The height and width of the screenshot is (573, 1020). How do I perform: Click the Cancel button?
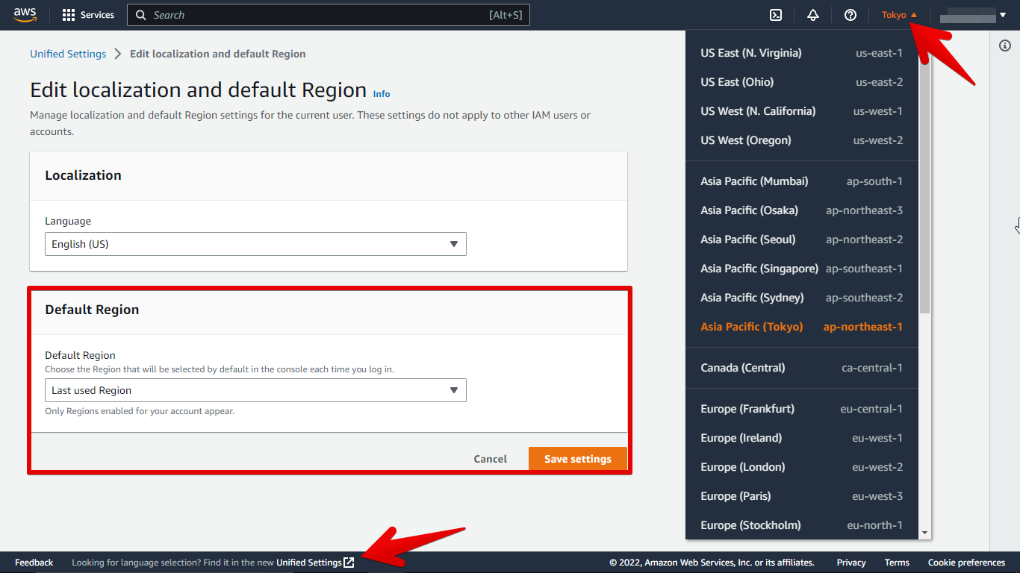tap(491, 459)
